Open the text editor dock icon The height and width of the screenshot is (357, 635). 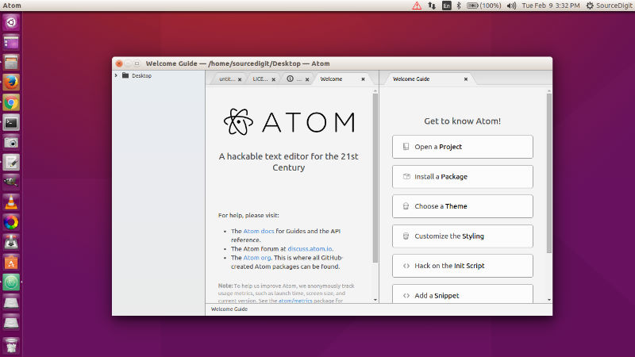click(11, 163)
